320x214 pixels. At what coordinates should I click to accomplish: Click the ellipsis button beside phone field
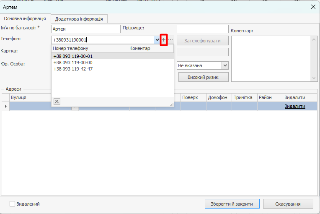pyautogui.click(x=170, y=40)
